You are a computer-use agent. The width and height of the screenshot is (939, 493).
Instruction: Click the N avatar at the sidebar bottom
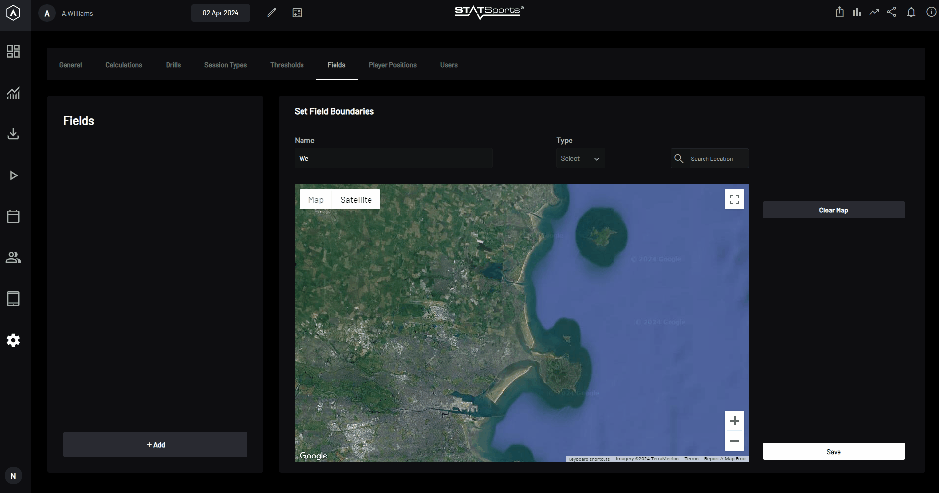[x=13, y=476]
